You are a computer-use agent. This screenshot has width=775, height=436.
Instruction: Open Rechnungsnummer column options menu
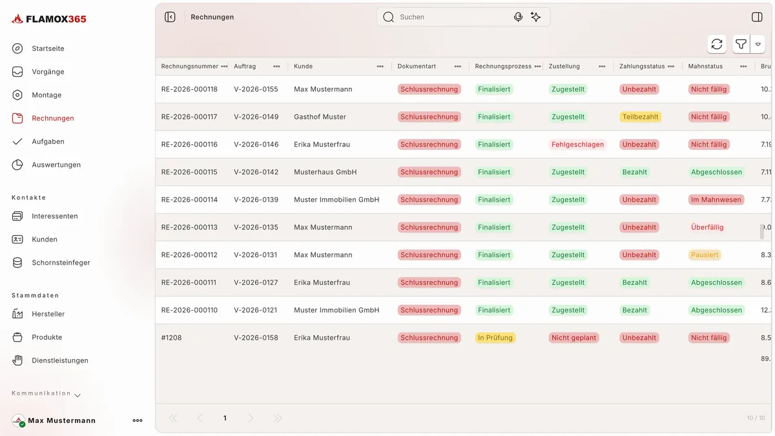point(224,67)
